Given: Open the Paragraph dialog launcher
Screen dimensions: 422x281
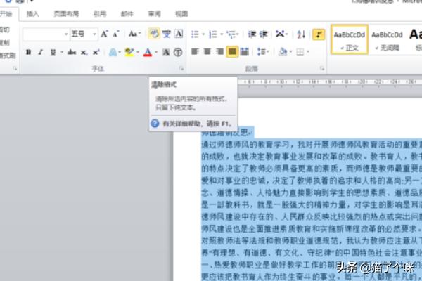Looking at the screenshot, I should [322, 69].
